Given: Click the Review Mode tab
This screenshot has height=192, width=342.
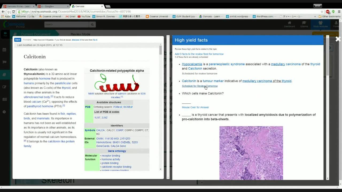Looking at the screenshot, I should (x=80, y=34).
